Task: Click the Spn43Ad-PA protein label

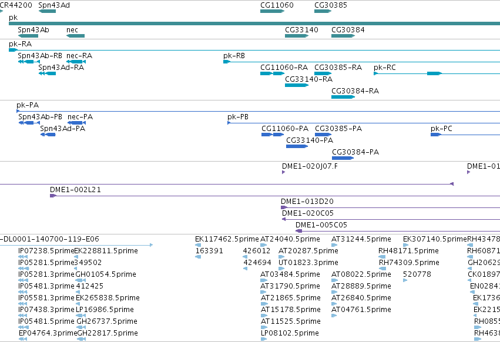Action: click(62, 128)
